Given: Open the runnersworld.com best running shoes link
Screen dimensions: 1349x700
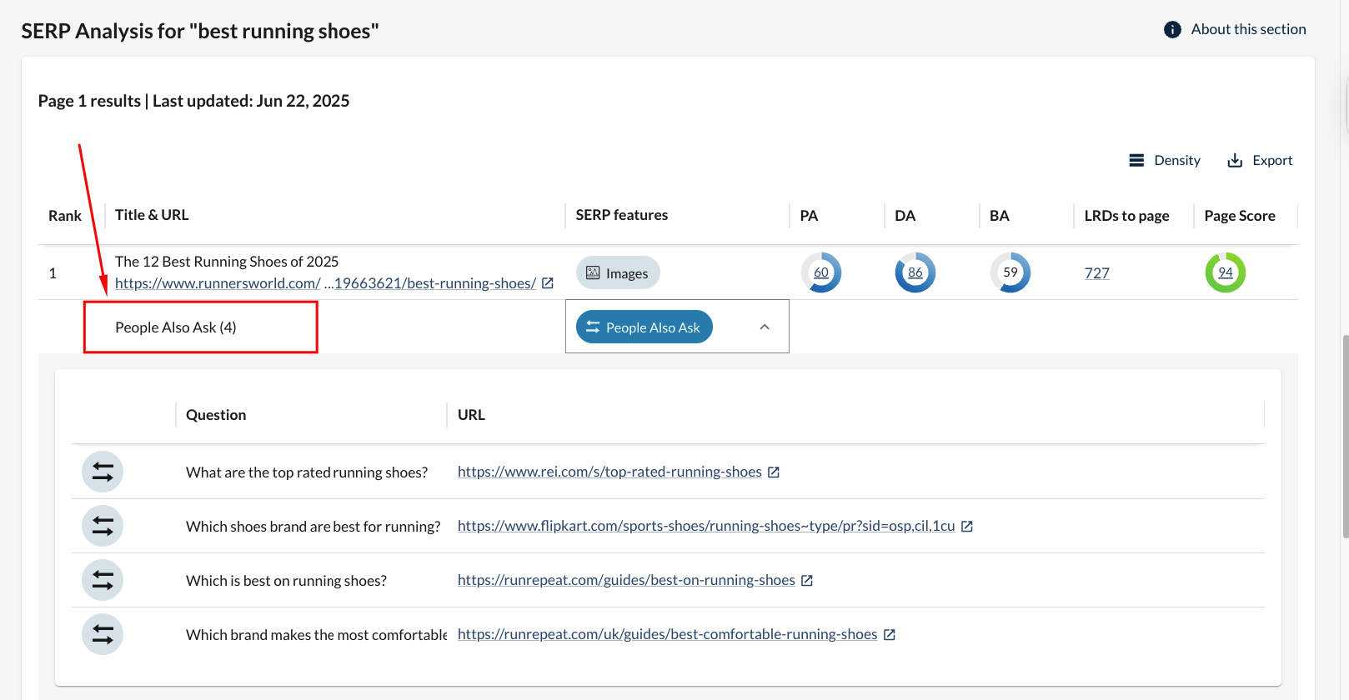Looking at the screenshot, I should (325, 283).
